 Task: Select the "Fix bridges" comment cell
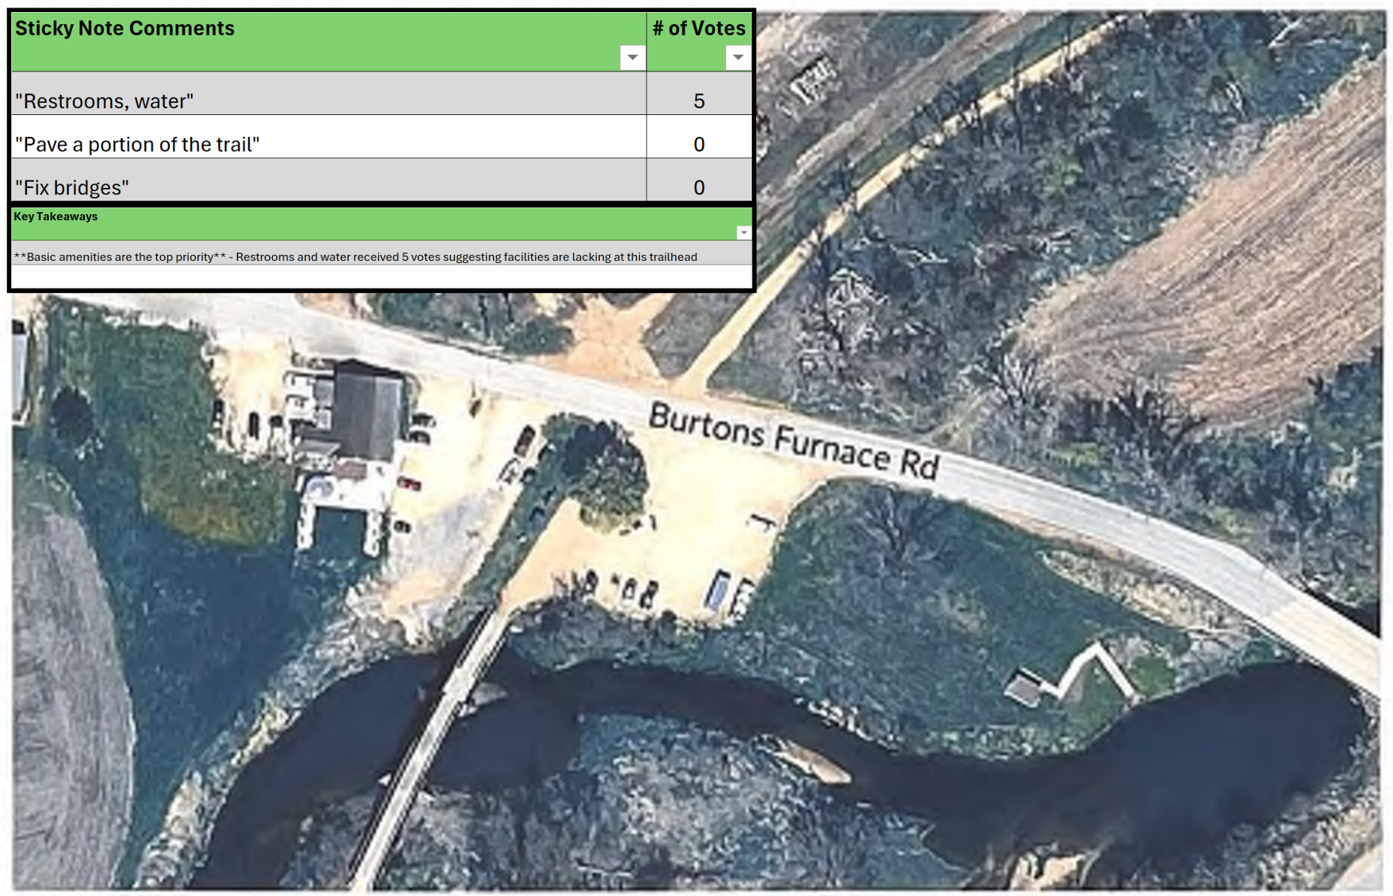pos(329,180)
